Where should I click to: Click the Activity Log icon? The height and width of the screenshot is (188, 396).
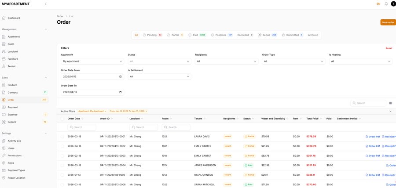pos(4,141)
